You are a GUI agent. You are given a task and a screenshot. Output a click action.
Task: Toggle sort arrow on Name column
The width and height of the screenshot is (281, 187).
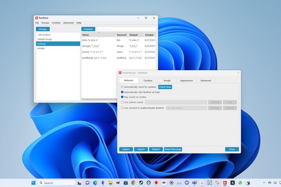click(x=99, y=33)
